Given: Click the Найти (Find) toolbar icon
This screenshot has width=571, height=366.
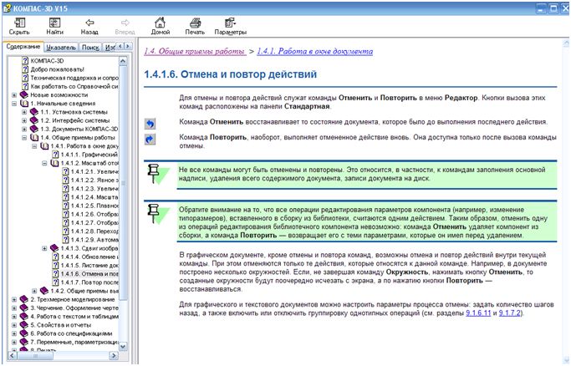Looking at the screenshot, I should 54,23.
